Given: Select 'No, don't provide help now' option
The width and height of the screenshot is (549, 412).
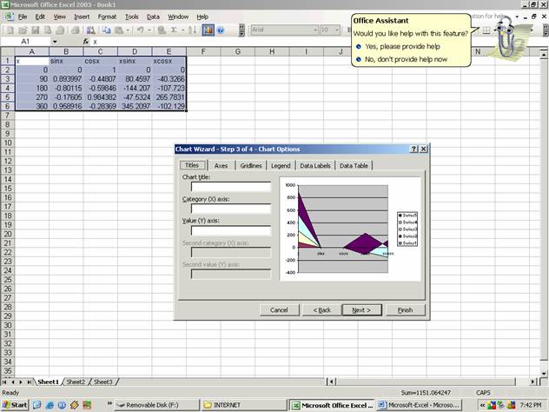Looking at the screenshot, I should pyautogui.click(x=406, y=59).
